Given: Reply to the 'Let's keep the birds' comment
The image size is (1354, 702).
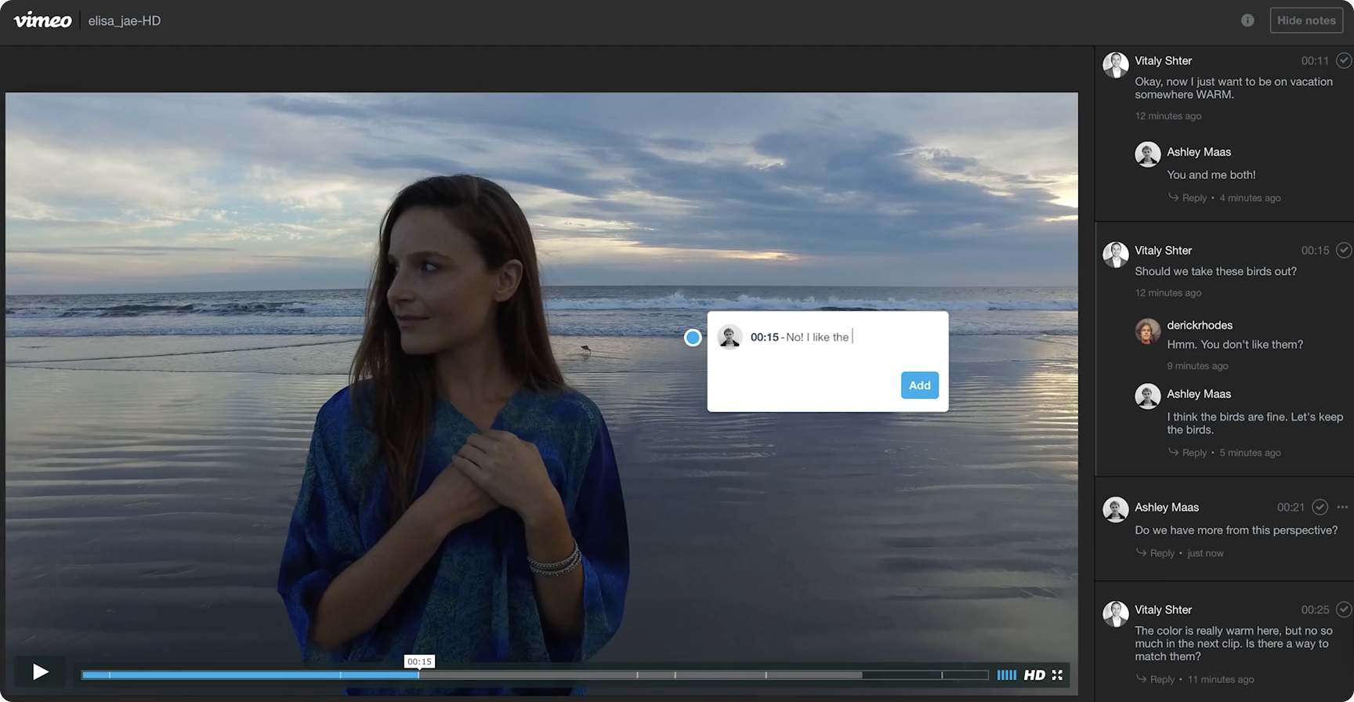Looking at the screenshot, I should click(1188, 452).
